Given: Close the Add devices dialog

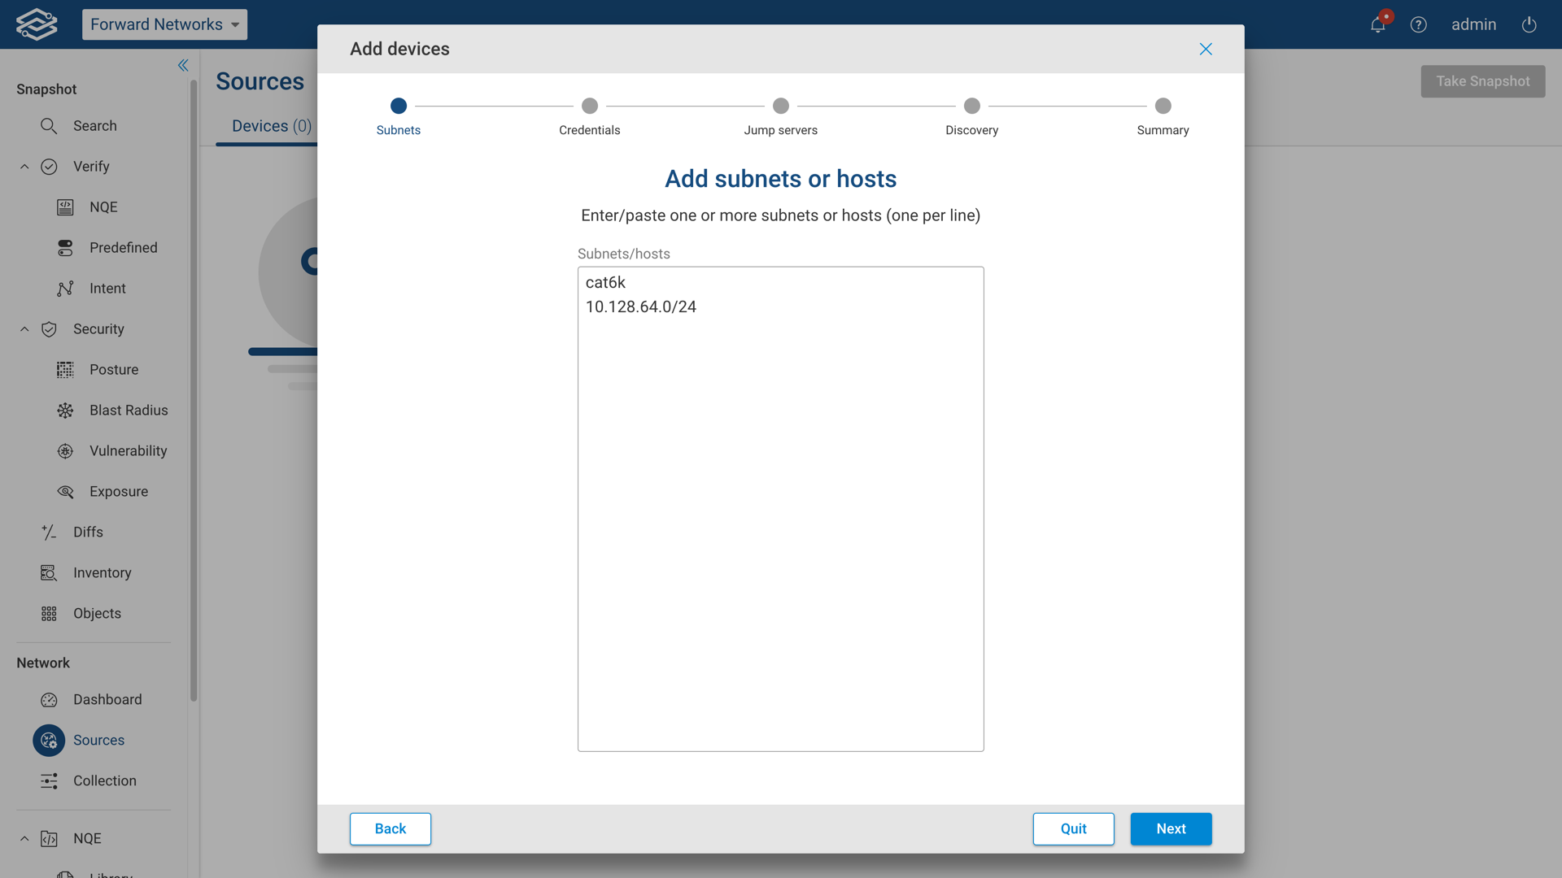Looking at the screenshot, I should [1205, 49].
